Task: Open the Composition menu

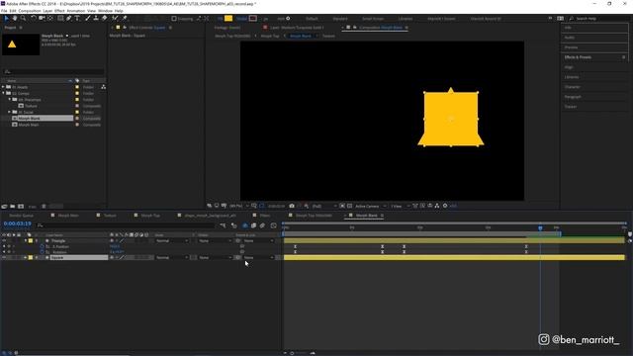Action: pos(30,11)
